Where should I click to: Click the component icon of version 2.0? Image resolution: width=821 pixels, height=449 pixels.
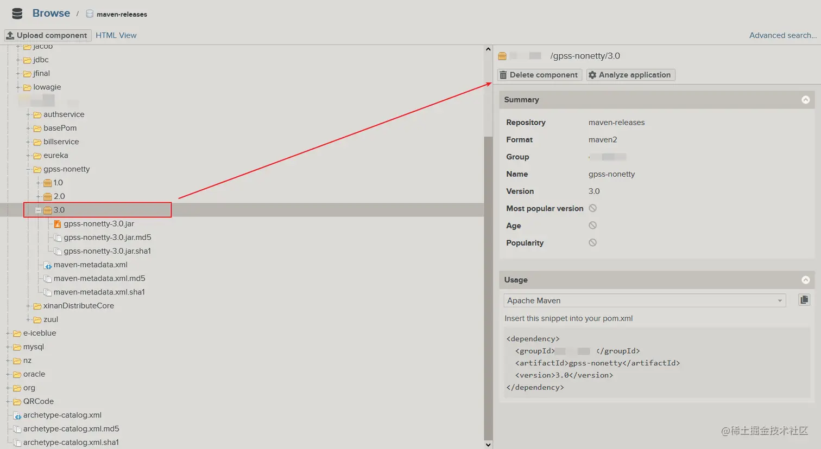coord(48,196)
